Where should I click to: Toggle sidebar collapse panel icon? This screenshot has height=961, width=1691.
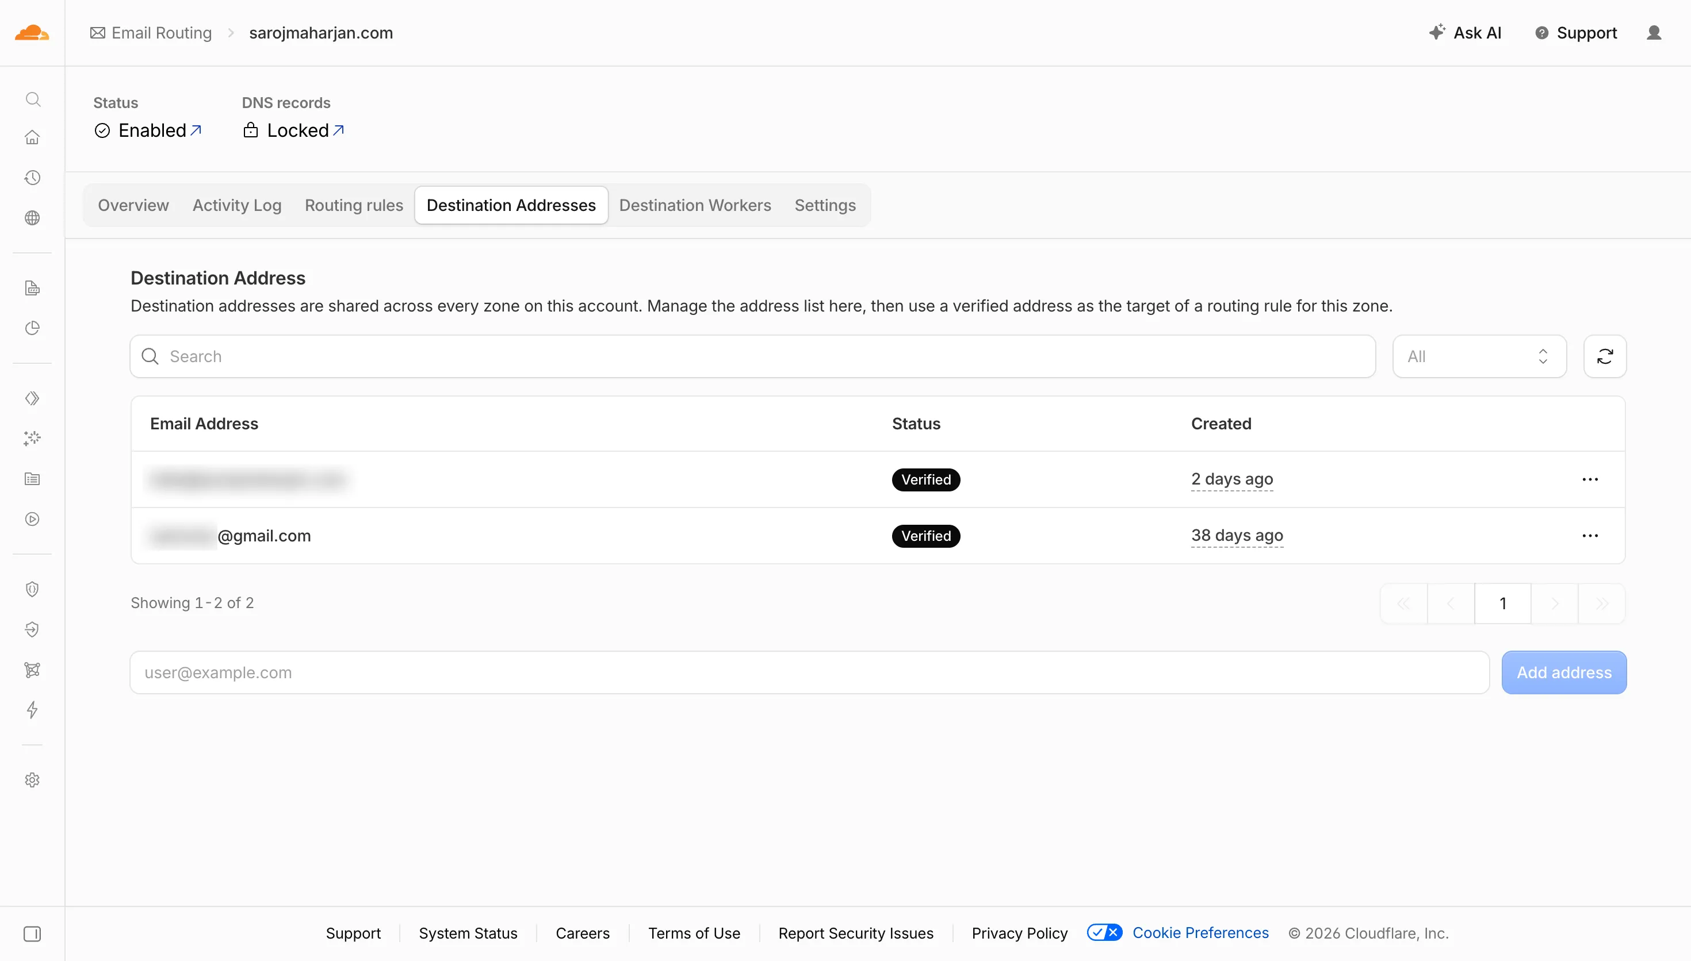[32, 933]
